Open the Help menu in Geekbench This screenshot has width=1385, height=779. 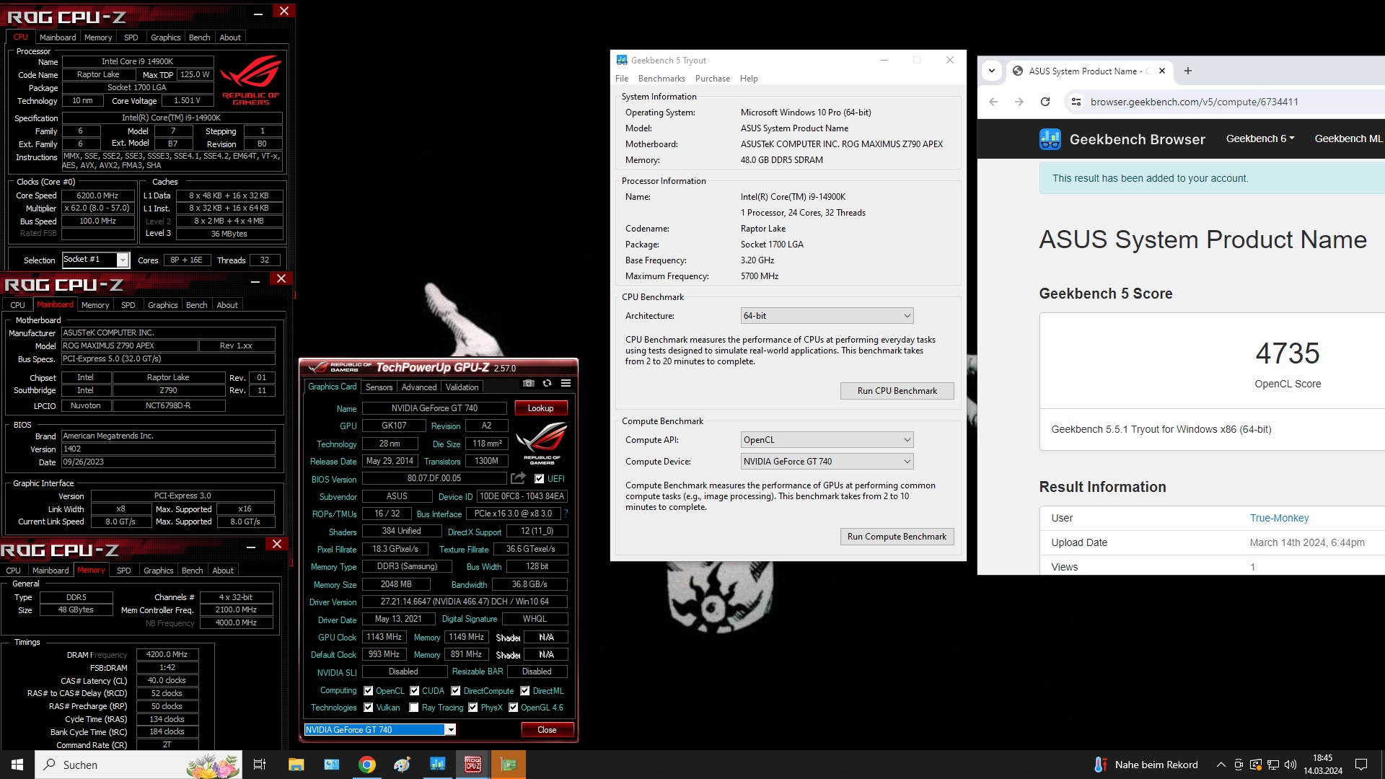(x=749, y=79)
